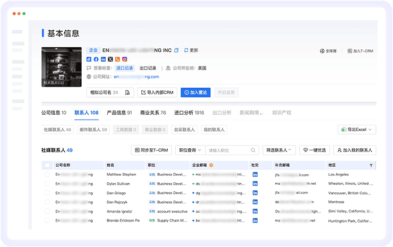The height and width of the screenshot is (247, 393).
Task: Click the company photo thumbnail
Action: point(62,66)
